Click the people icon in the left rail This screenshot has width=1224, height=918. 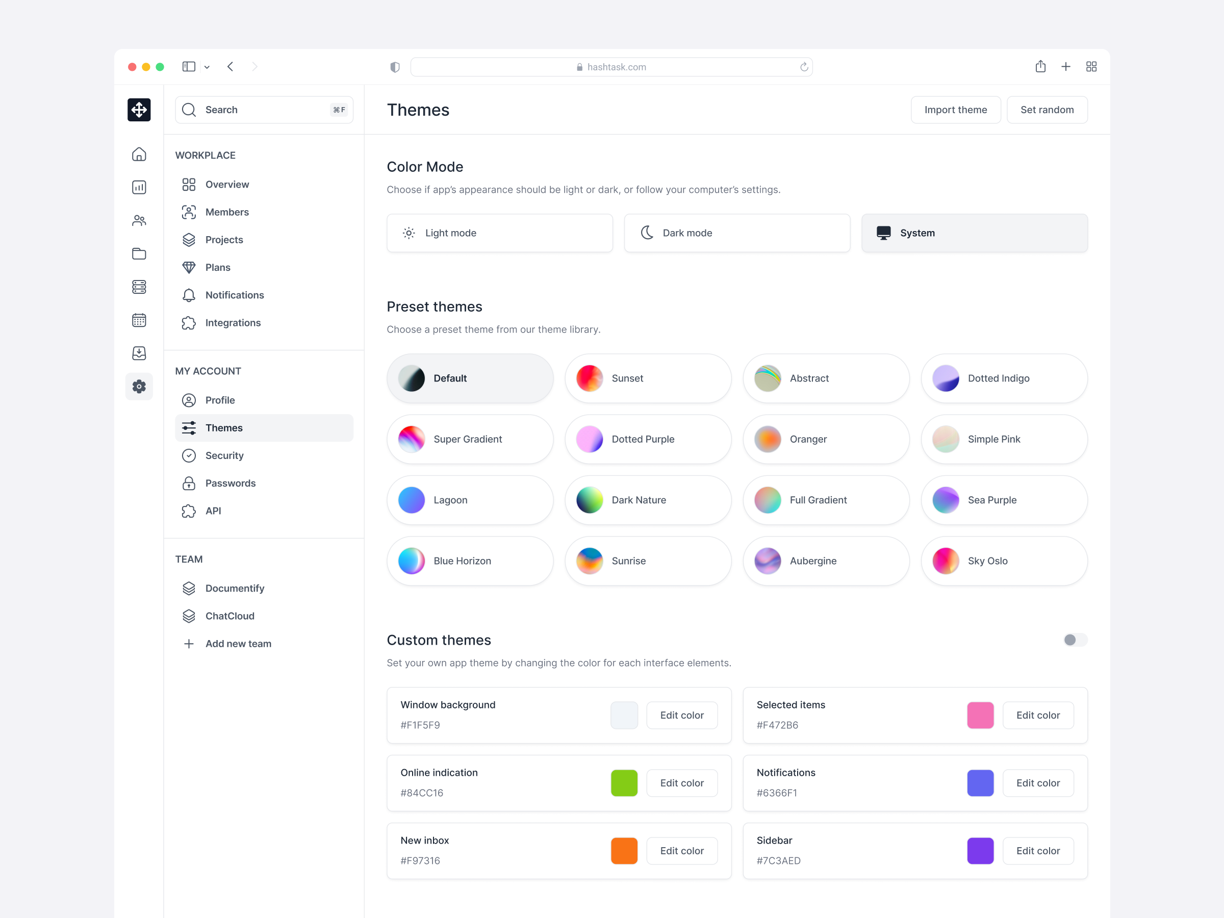point(139,220)
